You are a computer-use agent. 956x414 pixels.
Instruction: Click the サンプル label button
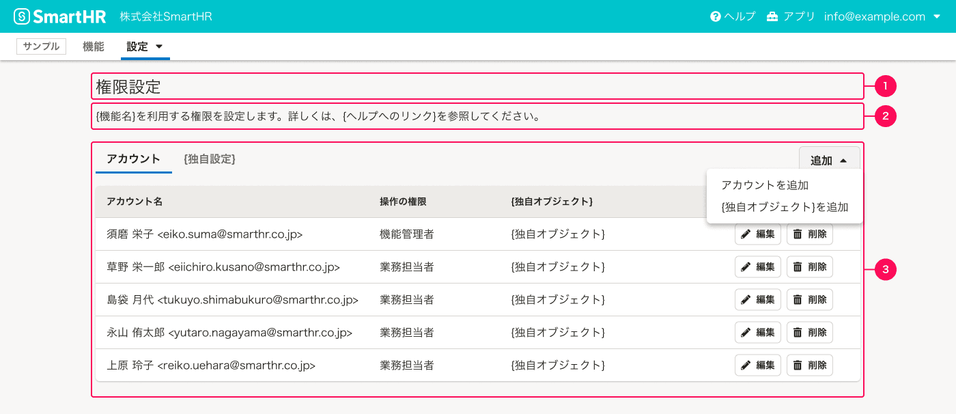(41, 46)
